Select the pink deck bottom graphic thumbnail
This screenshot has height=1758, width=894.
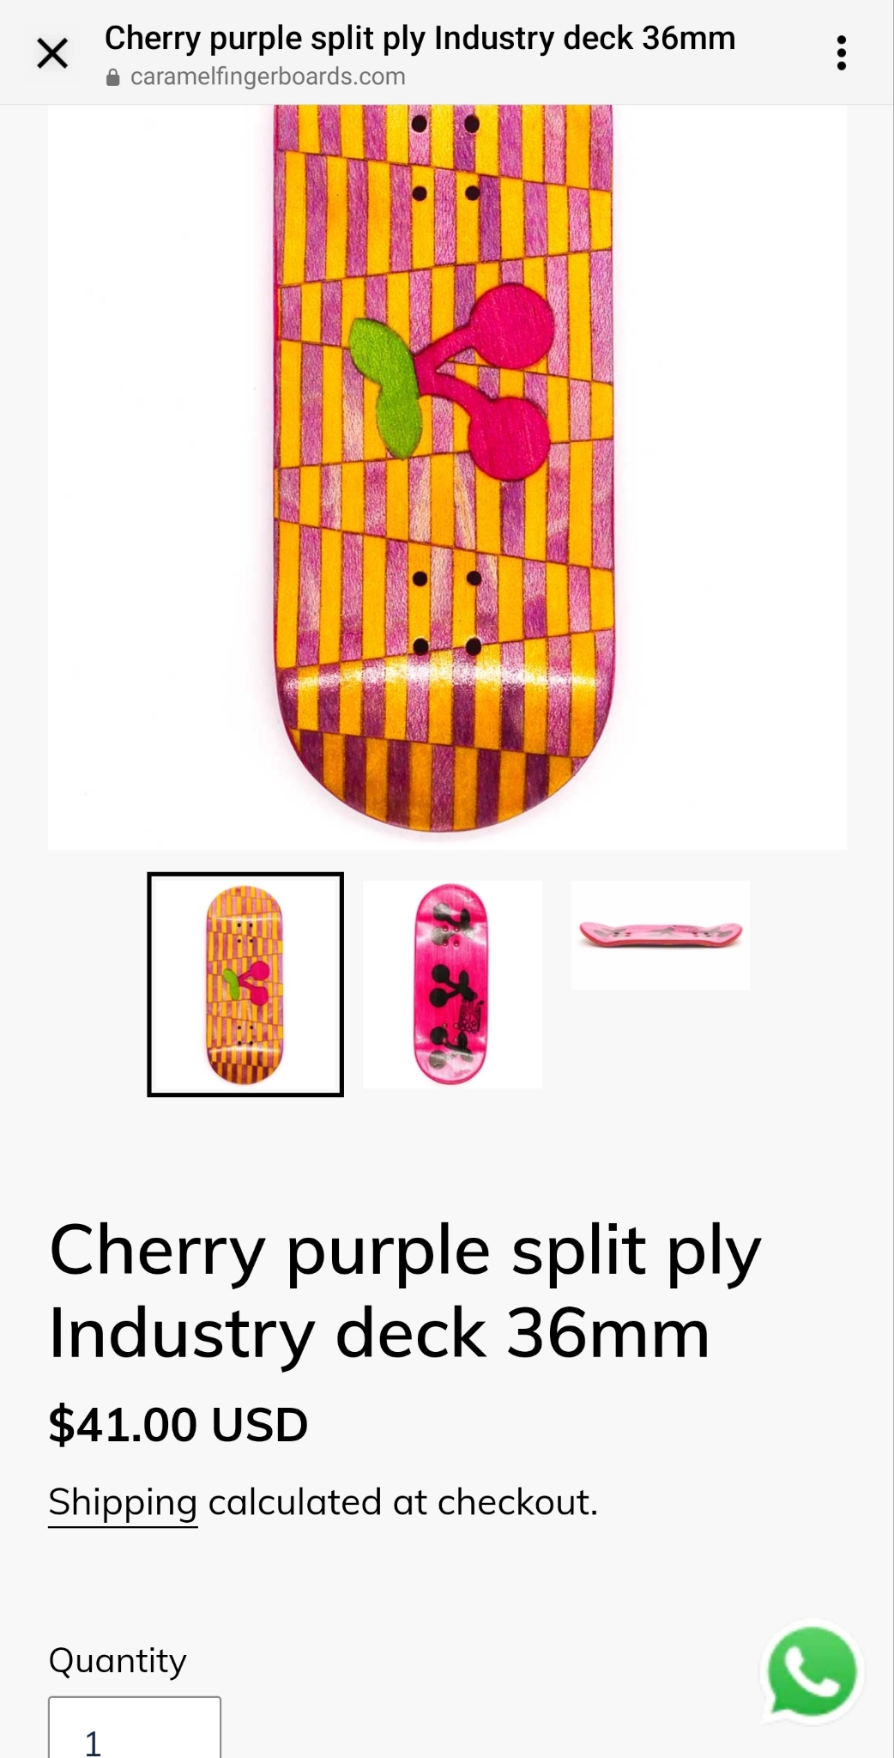click(451, 985)
